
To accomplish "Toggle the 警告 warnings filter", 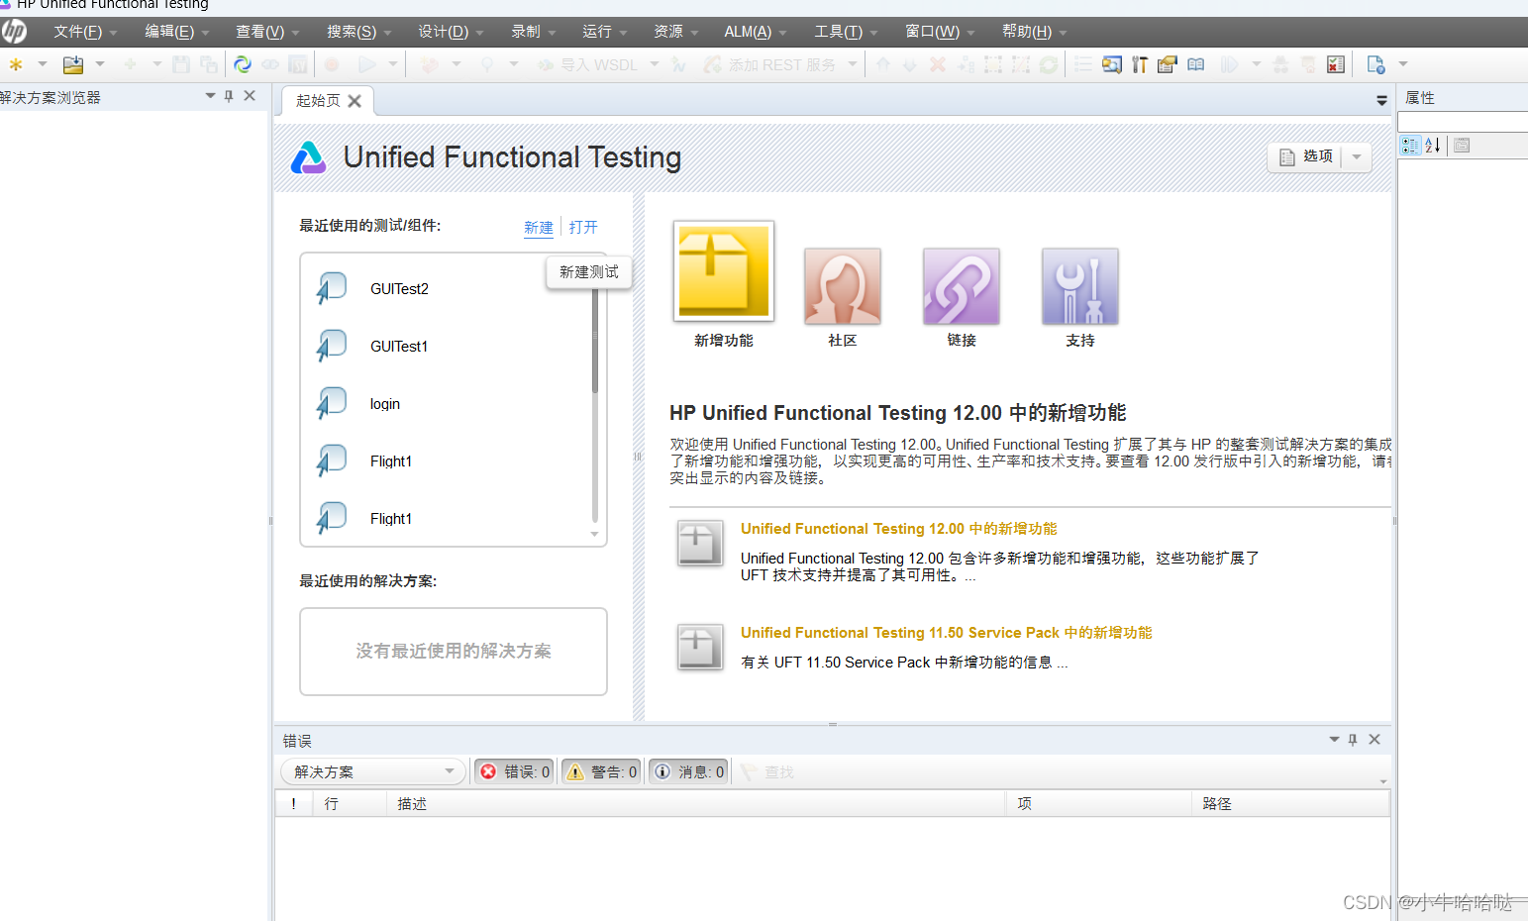I will coord(600,771).
